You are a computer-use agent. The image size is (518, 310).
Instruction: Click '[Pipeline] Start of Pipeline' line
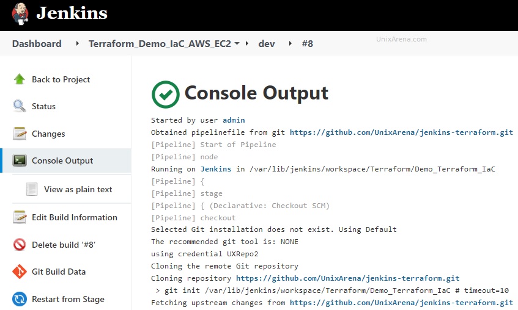(x=213, y=145)
